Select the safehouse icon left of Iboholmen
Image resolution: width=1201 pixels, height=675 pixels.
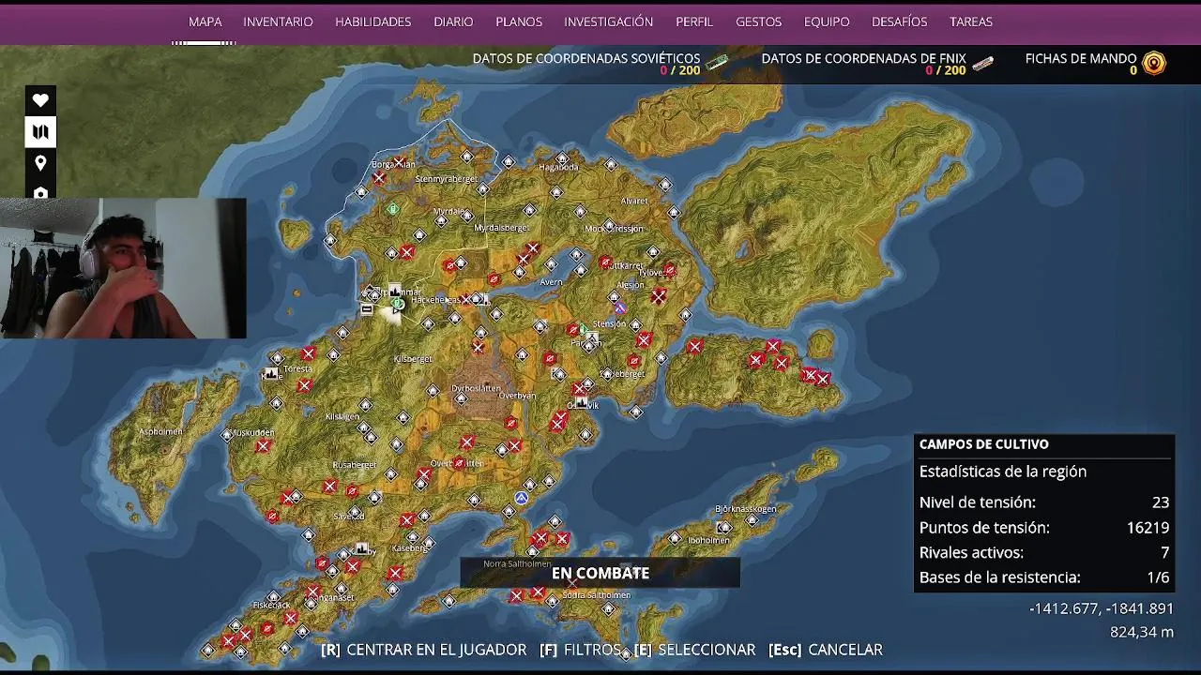tap(674, 538)
